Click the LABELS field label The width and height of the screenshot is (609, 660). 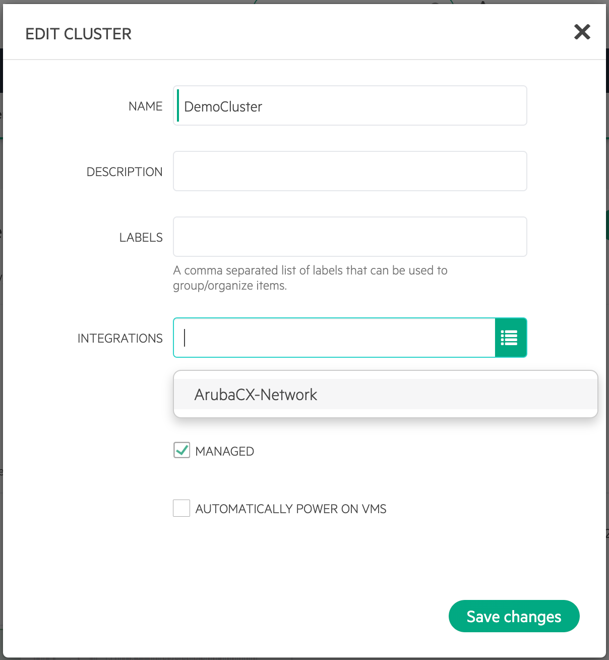pos(141,237)
